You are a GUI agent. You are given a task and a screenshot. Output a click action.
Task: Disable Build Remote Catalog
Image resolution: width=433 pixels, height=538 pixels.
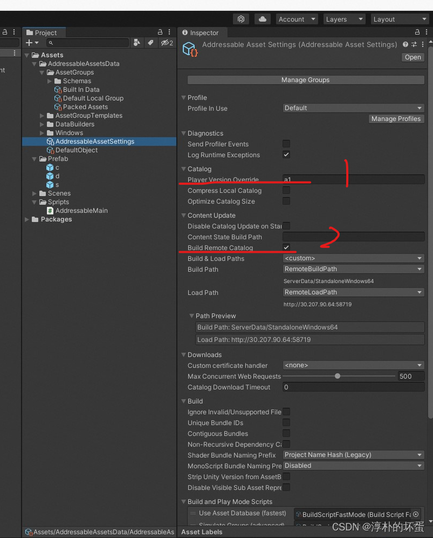pyautogui.click(x=286, y=247)
